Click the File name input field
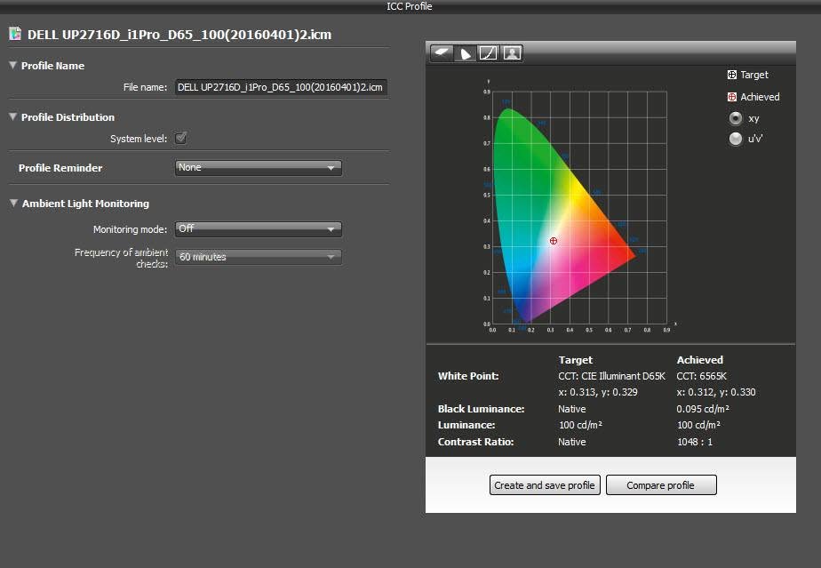Viewport: 821px width, 568px height. [x=281, y=87]
